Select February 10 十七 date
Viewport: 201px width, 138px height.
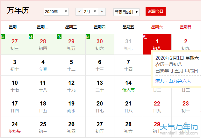pos(15,86)
